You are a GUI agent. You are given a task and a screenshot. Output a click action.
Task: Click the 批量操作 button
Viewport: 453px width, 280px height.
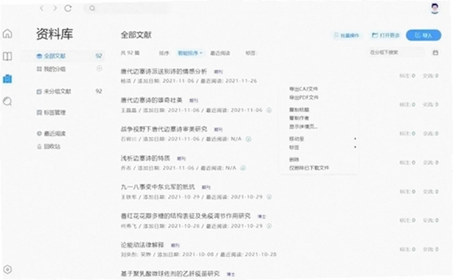tap(346, 35)
